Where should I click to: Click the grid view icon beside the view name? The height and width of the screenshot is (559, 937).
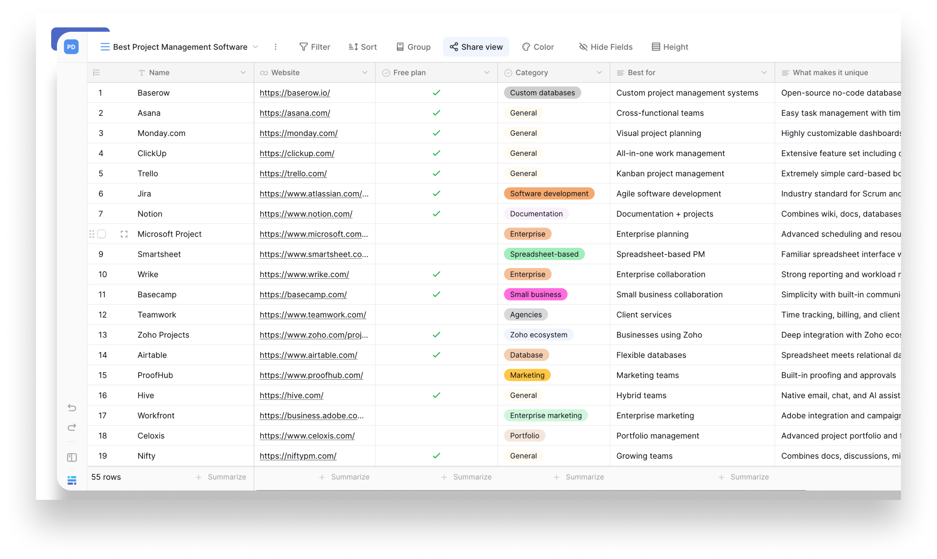(x=105, y=47)
